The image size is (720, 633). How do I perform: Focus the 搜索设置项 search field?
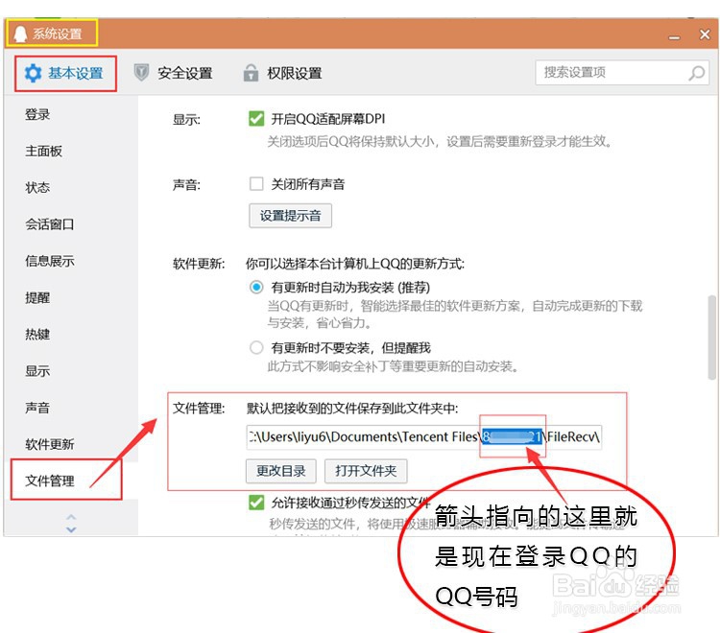(622, 73)
